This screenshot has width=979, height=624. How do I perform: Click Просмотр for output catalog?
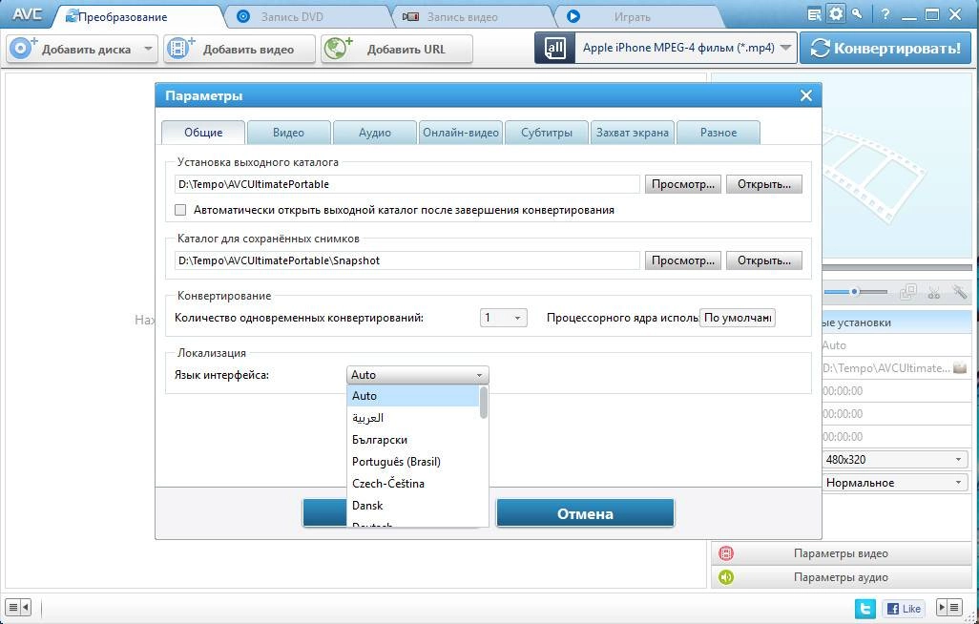683,184
